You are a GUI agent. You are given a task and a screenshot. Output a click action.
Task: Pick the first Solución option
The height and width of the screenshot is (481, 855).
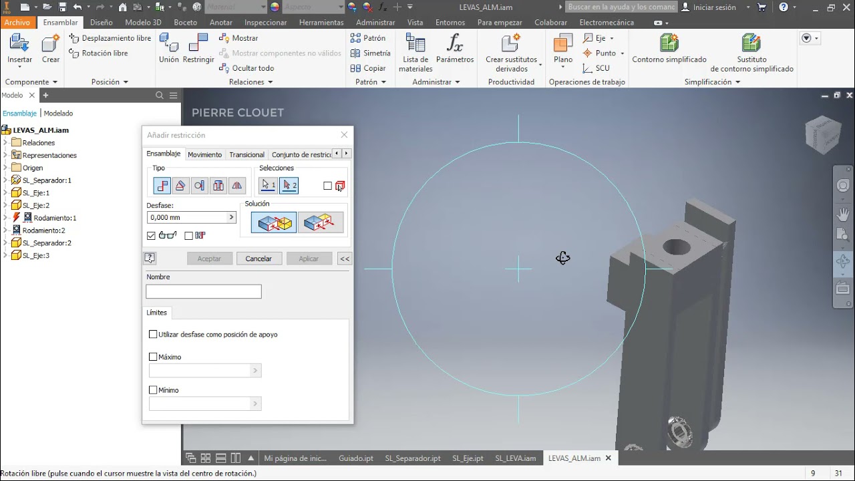(274, 222)
